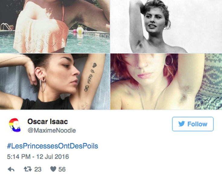Viewport: 222px width, 176px height.
Task: Like the tweet with the heart icon
Action: click(x=53, y=169)
